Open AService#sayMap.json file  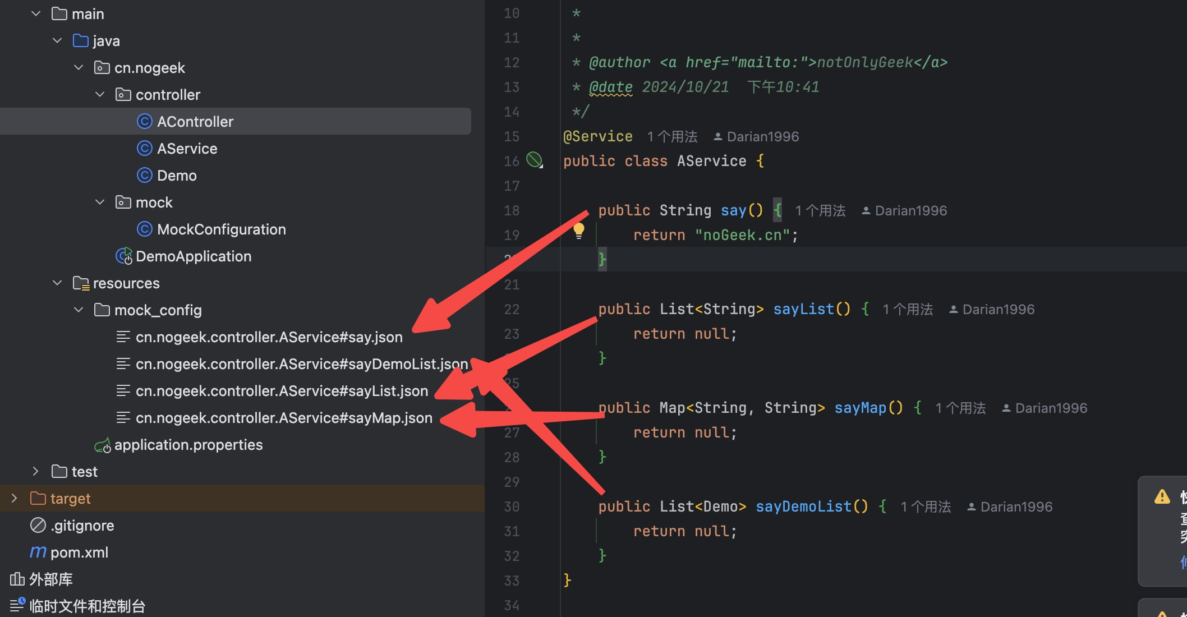point(283,418)
